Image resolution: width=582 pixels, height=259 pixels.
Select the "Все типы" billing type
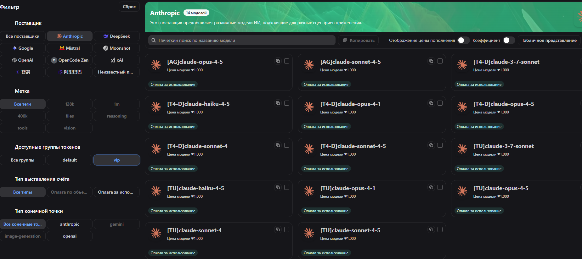point(23,192)
